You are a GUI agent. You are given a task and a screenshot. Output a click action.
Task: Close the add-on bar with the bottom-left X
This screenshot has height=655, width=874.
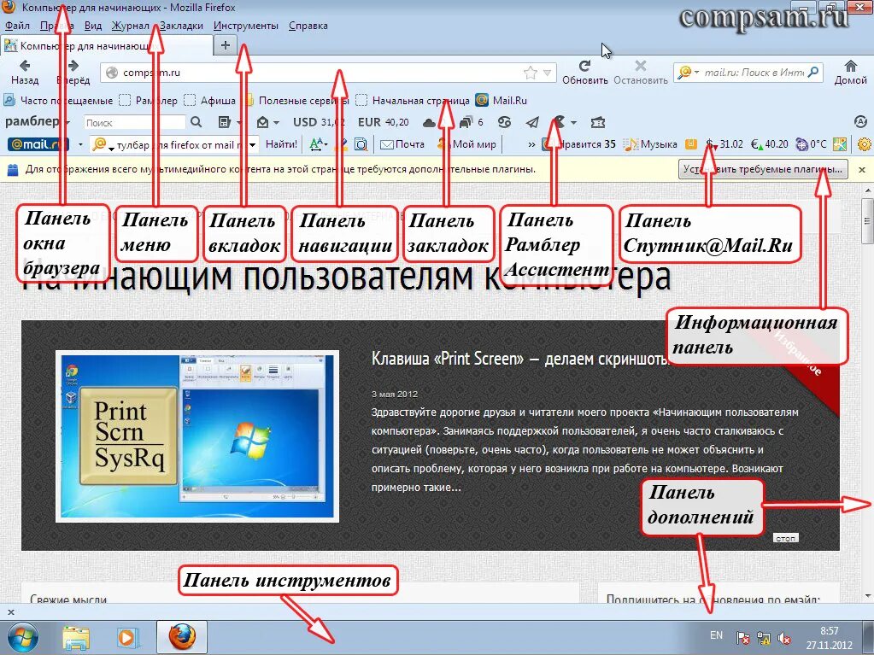tap(10, 612)
